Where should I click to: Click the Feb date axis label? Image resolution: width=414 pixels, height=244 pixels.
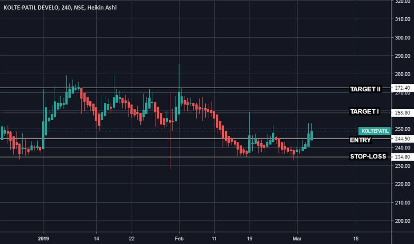[x=179, y=239]
